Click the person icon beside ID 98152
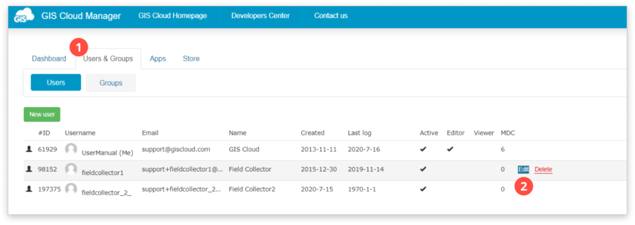 29,169
